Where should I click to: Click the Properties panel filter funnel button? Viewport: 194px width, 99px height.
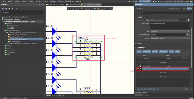(x=189, y=9)
